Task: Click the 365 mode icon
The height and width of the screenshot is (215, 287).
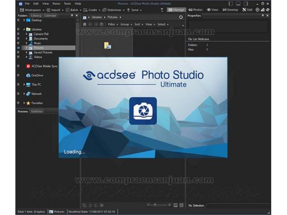Action: point(257,10)
